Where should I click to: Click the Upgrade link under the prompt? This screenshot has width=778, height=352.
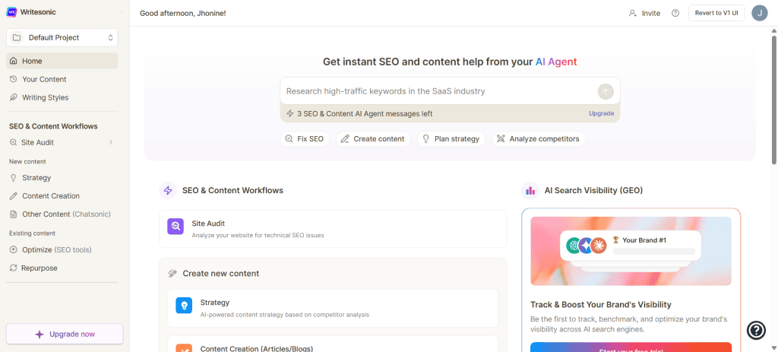click(x=602, y=114)
